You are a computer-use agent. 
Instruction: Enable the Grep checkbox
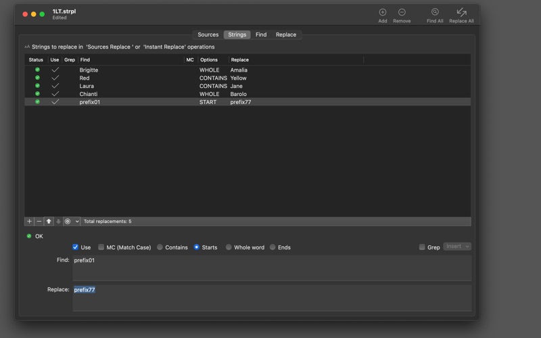(x=422, y=247)
